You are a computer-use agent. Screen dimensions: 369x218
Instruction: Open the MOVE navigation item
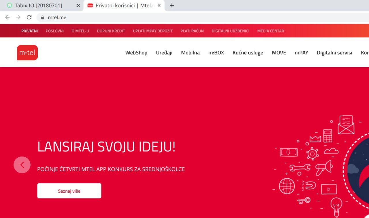pyautogui.click(x=279, y=53)
